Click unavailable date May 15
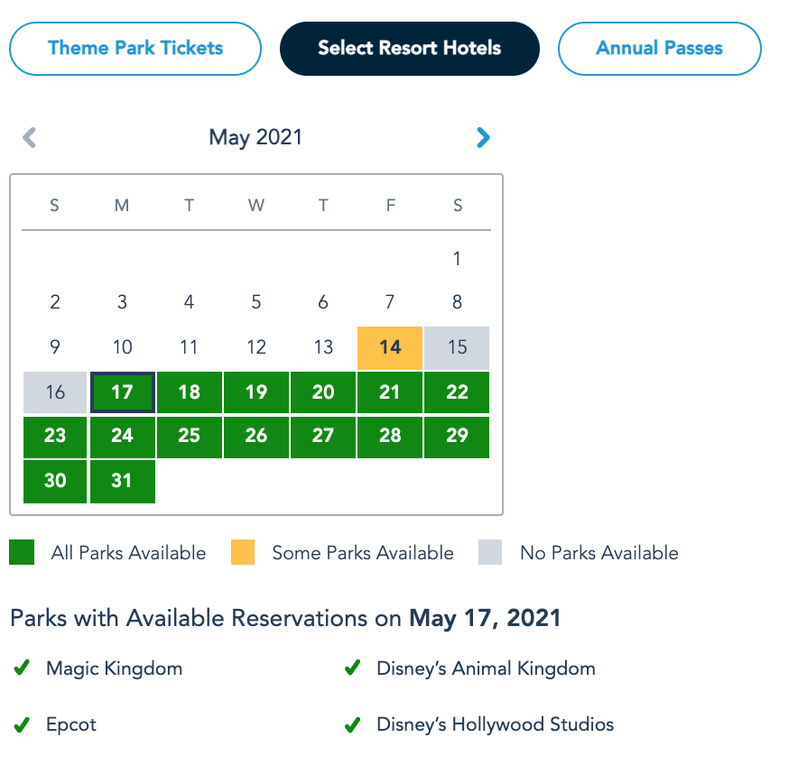Image resolution: width=798 pixels, height=765 pixels. point(457,347)
